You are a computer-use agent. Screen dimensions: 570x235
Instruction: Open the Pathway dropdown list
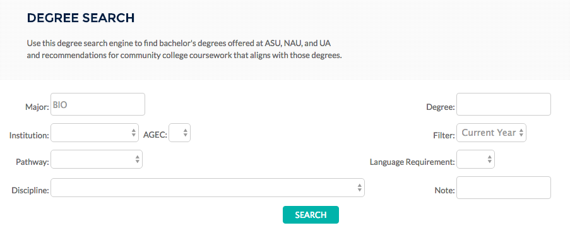(x=97, y=159)
